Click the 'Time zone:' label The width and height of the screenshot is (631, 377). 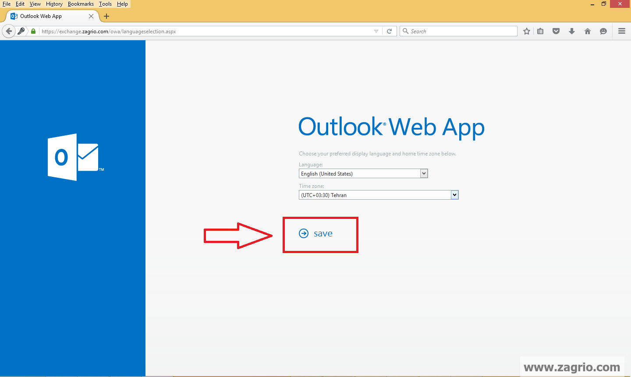pyautogui.click(x=312, y=186)
